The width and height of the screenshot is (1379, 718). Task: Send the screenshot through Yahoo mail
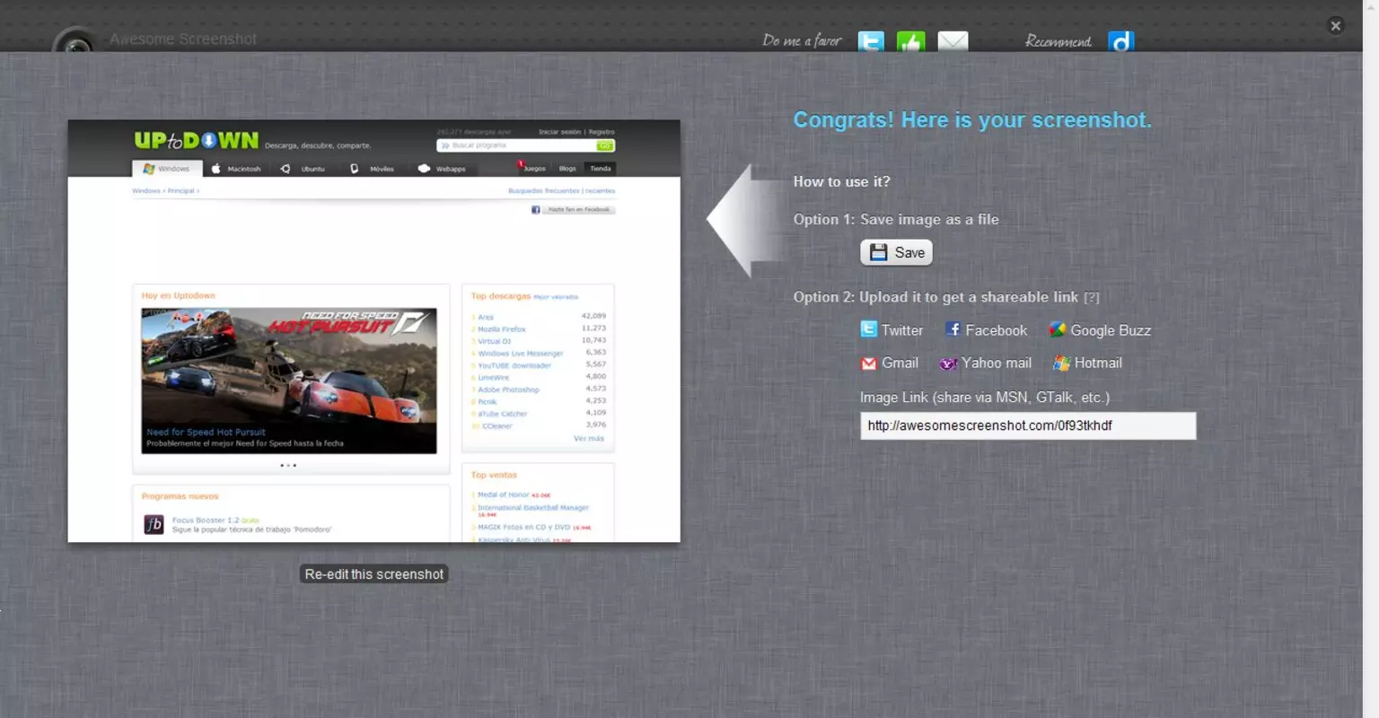[985, 363]
